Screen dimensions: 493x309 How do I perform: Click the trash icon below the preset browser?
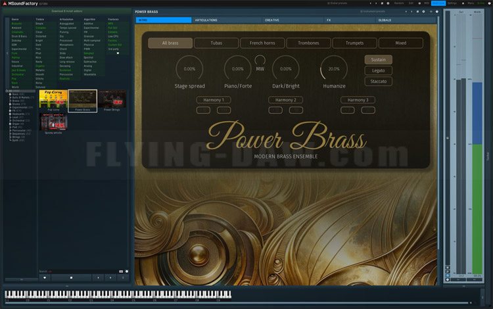[x=123, y=277]
